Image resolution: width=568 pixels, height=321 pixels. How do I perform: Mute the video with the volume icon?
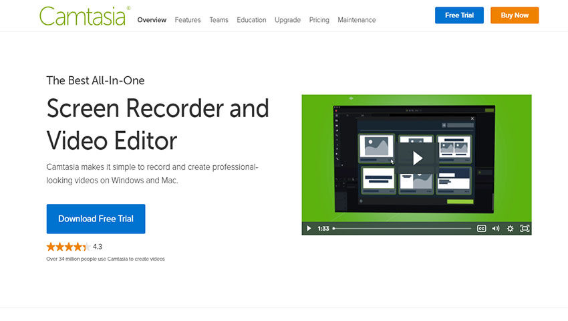pos(496,229)
